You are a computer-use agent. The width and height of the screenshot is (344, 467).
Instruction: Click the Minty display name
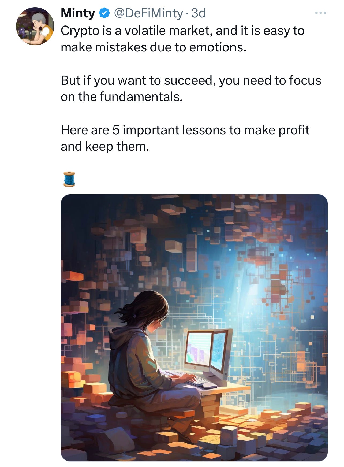tap(78, 13)
